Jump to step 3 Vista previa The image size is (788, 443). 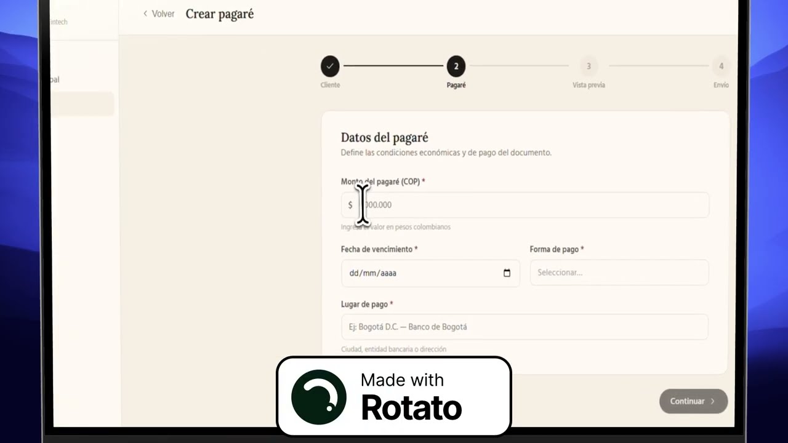tap(589, 66)
